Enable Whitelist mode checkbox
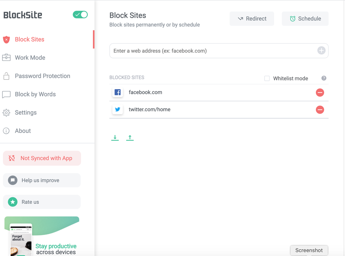The width and height of the screenshot is (345, 256). (267, 78)
